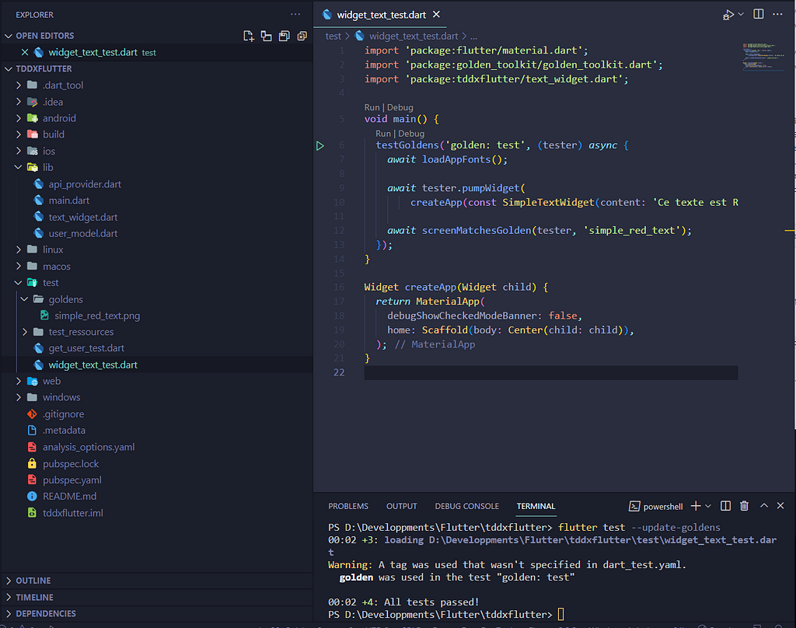Collapse the goldens folder
The height and width of the screenshot is (628, 796).
tap(156, 299)
